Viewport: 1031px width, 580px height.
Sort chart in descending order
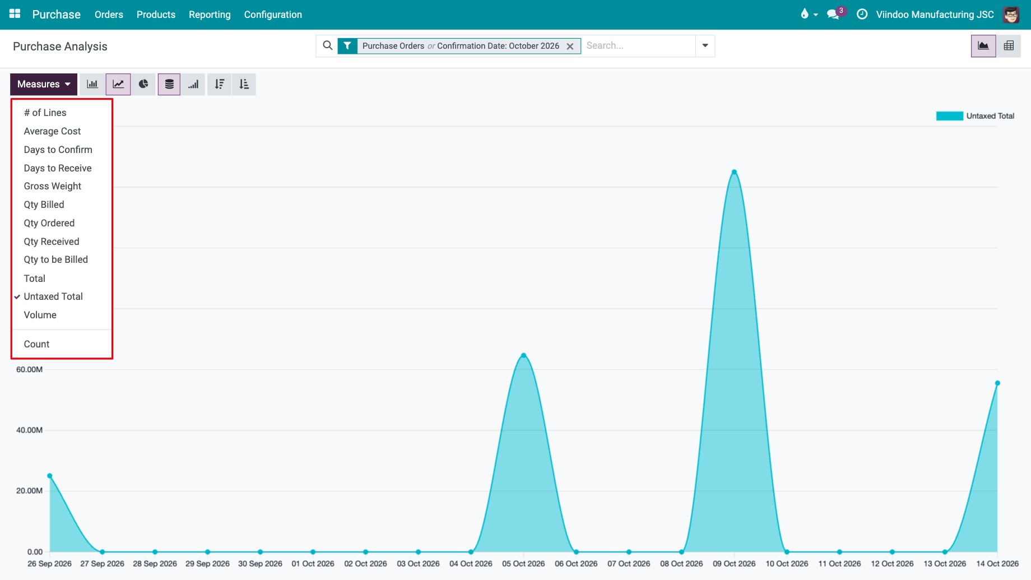[220, 84]
